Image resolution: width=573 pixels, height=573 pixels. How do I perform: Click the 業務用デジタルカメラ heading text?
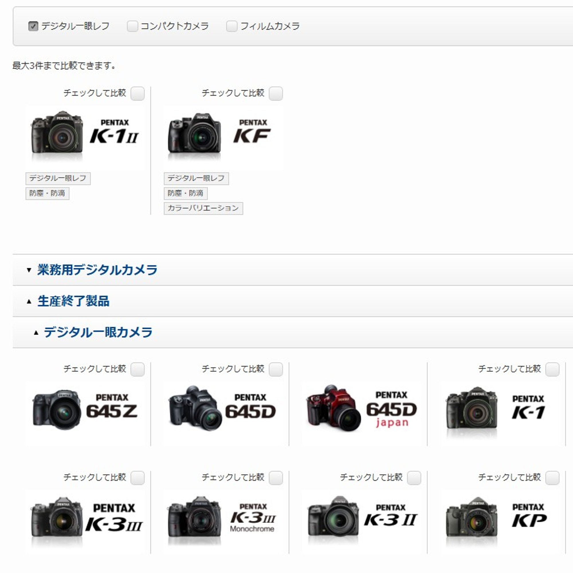click(x=97, y=270)
